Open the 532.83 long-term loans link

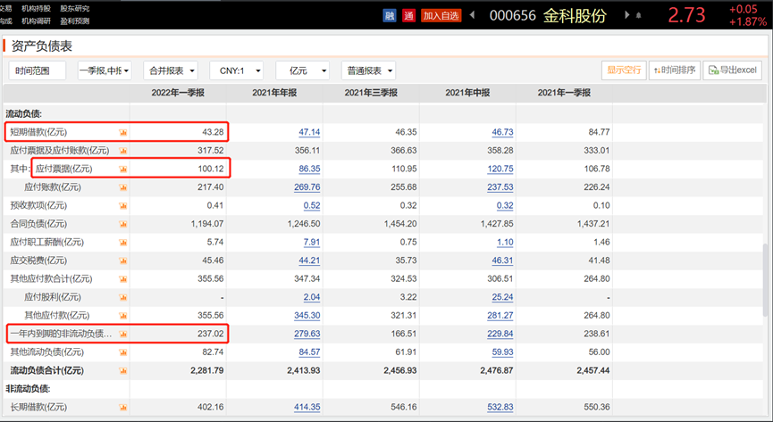(500, 407)
